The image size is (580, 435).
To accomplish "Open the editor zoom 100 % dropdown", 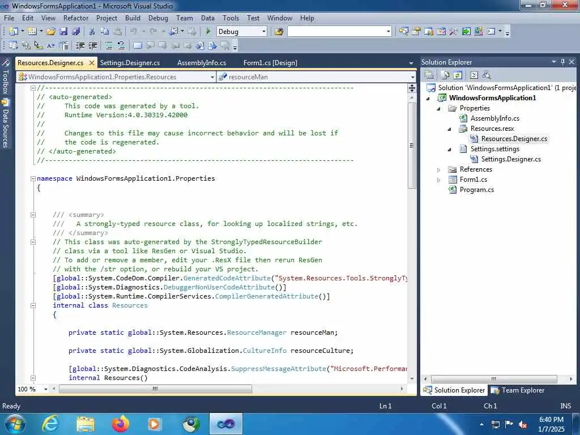I will click(46, 389).
